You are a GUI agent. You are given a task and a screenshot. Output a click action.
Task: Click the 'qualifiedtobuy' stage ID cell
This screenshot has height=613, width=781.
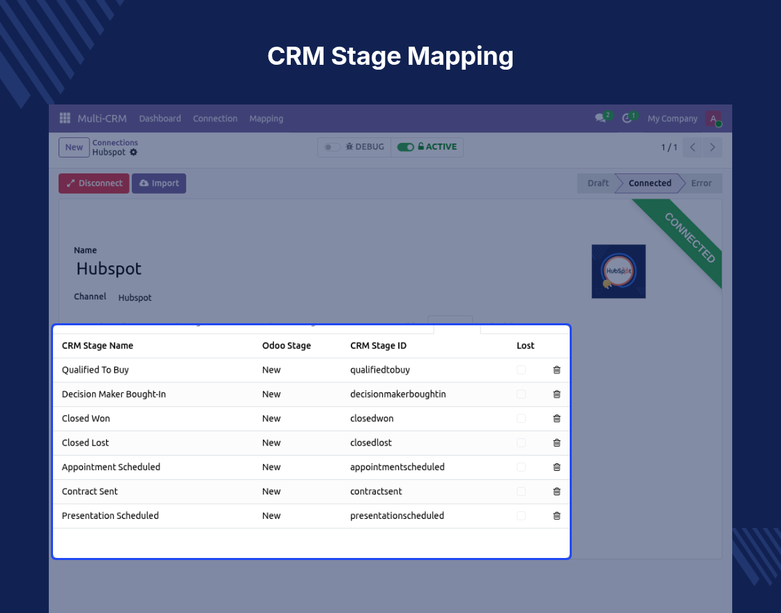[x=380, y=370]
